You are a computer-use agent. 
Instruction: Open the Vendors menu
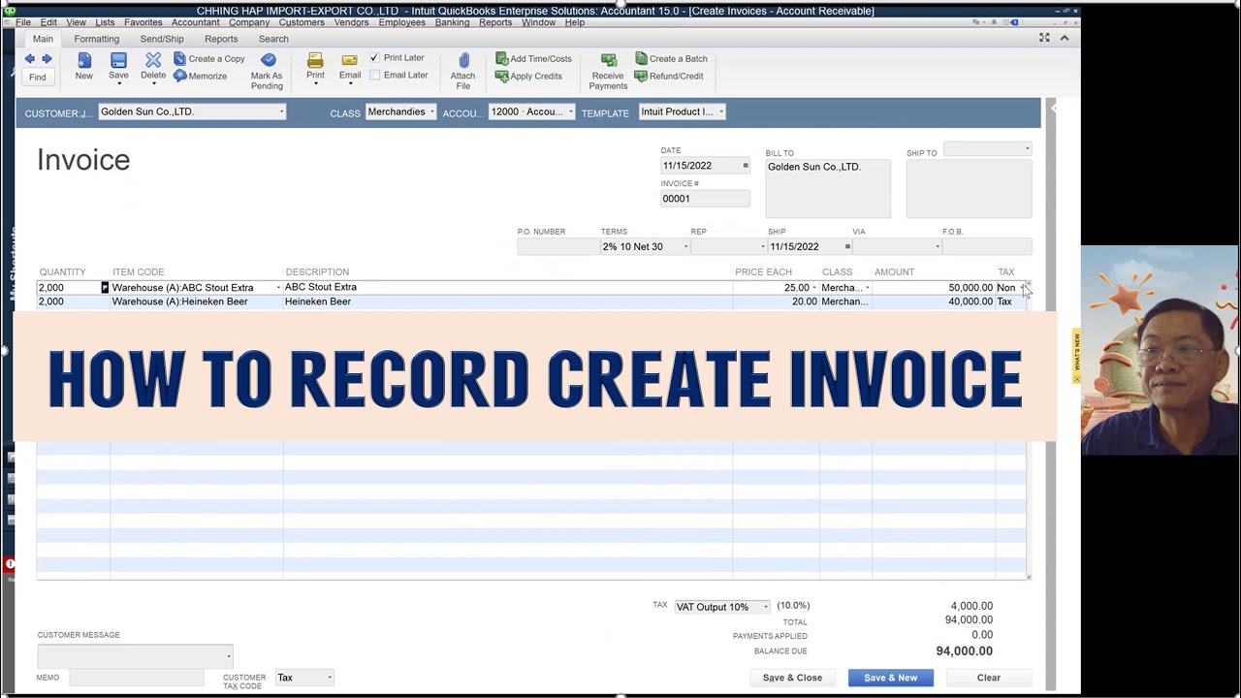pyautogui.click(x=351, y=22)
